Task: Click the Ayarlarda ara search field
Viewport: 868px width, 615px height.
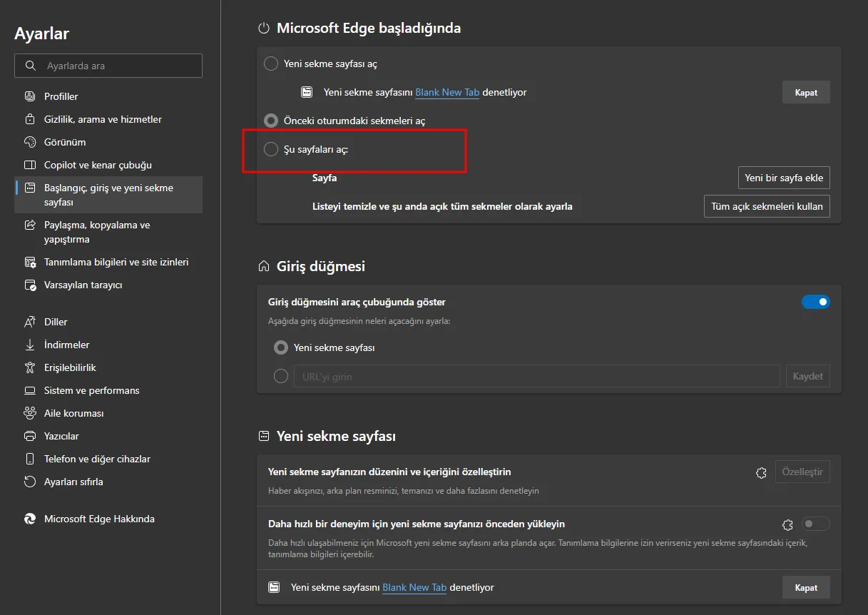Action: coord(108,66)
